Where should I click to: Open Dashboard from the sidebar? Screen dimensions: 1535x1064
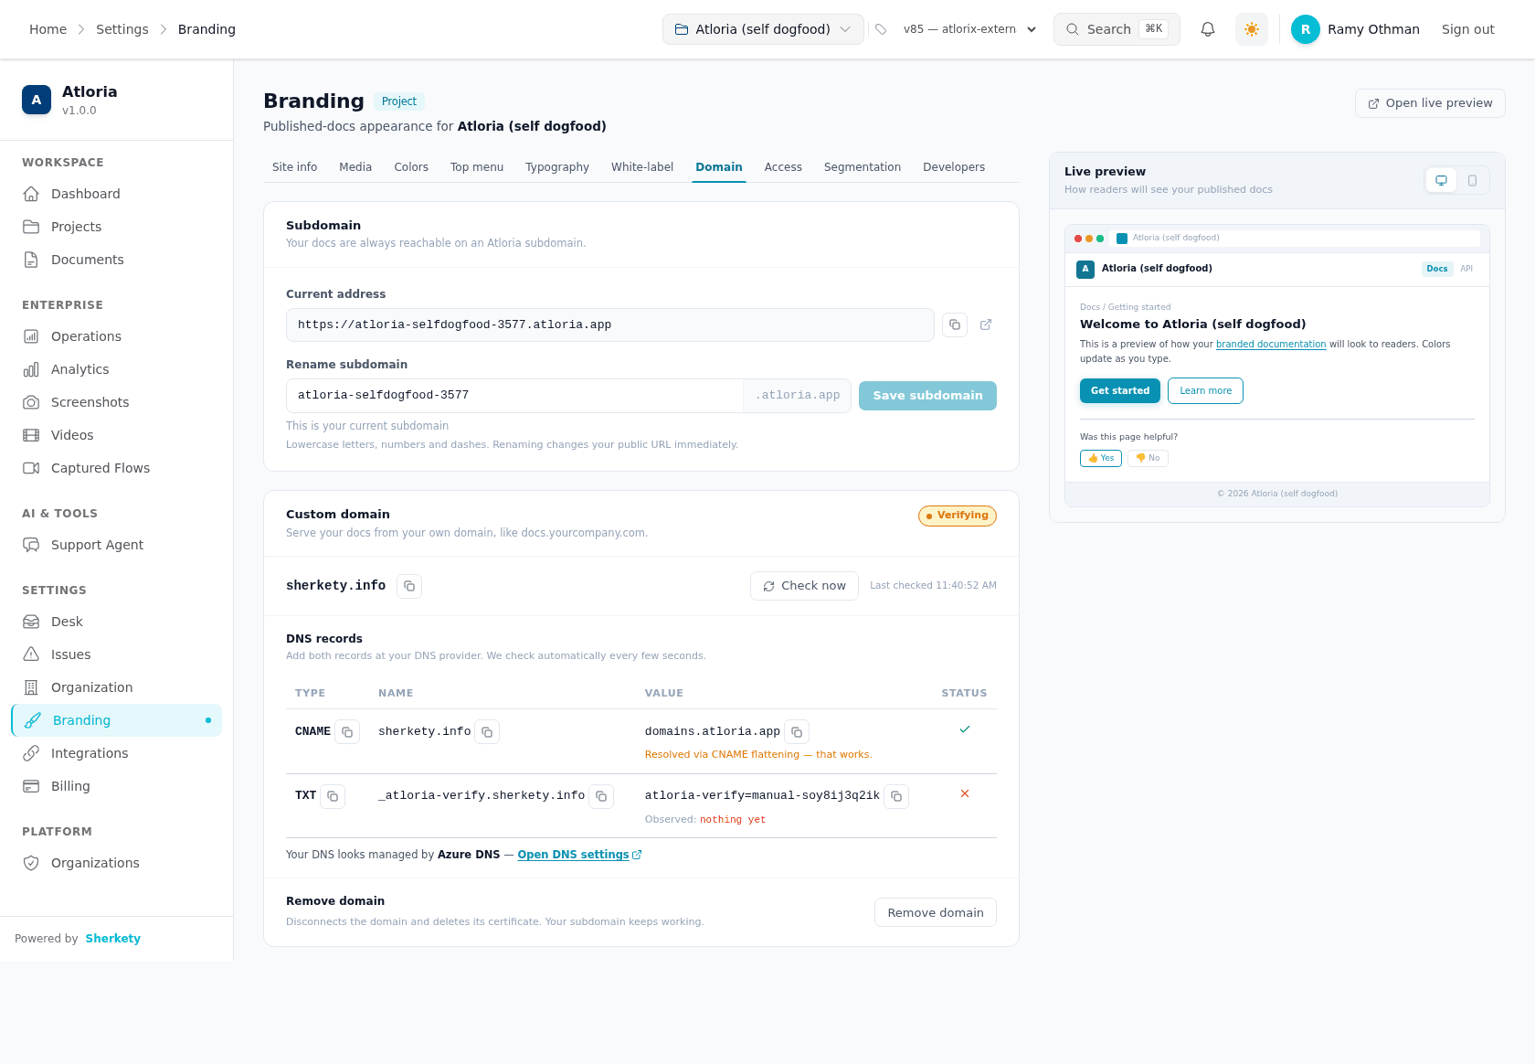[x=117, y=194]
